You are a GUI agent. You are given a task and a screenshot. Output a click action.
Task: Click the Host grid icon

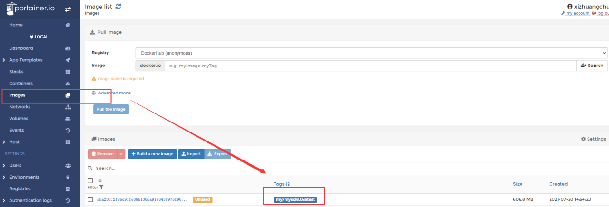pyautogui.click(x=68, y=142)
